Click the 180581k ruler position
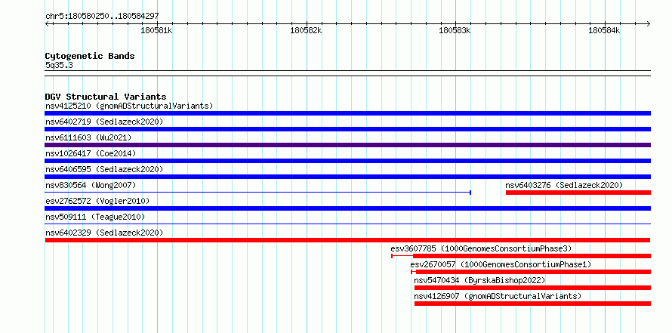The image size is (672, 333). [156, 31]
